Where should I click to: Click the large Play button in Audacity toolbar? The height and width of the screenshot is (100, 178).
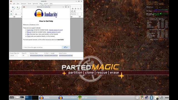pyautogui.click(x=18, y=7)
